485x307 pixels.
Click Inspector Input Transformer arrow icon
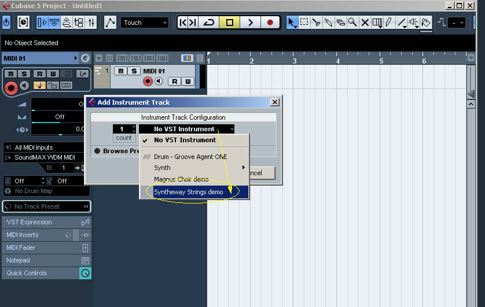coord(83,74)
